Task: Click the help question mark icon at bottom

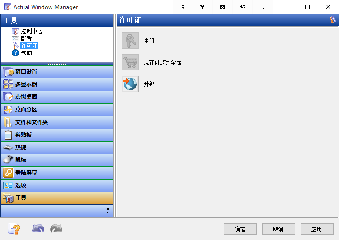Action: pyautogui.click(x=14, y=229)
